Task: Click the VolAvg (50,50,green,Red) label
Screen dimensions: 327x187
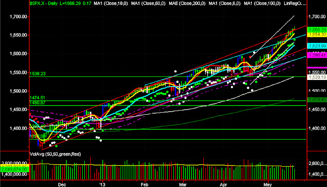Action: point(55,154)
